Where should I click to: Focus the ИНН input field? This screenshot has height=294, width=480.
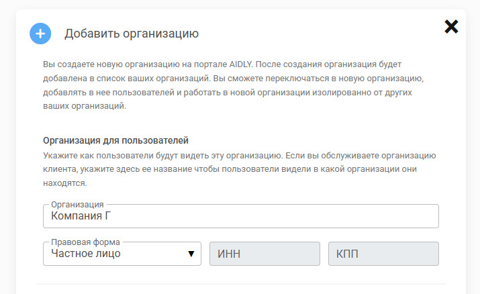(265, 254)
